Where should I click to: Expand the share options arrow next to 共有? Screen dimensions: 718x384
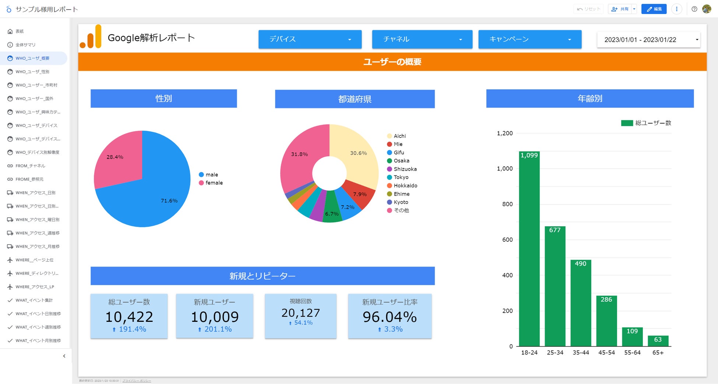pyautogui.click(x=634, y=9)
